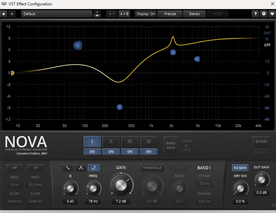The width and height of the screenshot is (276, 213).
Task: Open the Precise quality mode selector
Action: coord(170,14)
